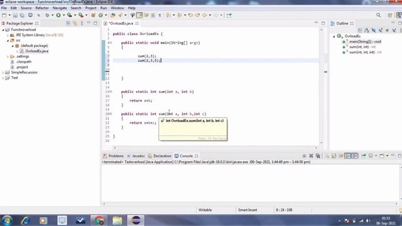Viewport: 402px width, 226px height.
Task: Open the Windows Start orb
Action: [x=7, y=220]
